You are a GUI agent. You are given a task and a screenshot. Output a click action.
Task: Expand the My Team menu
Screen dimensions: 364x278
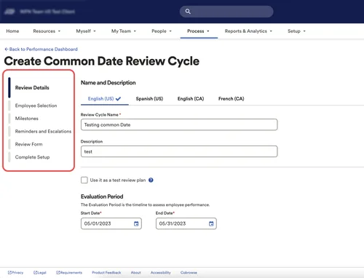click(124, 31)
